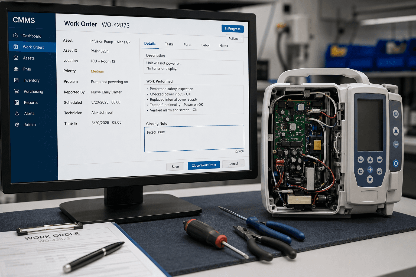Click the asset name Infusion Pump – Alaris GP
416x277 pixels.
pyautogui.click(x=110, y=42)
